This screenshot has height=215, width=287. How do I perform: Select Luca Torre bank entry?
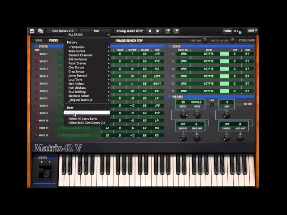(x=87, y=80)
